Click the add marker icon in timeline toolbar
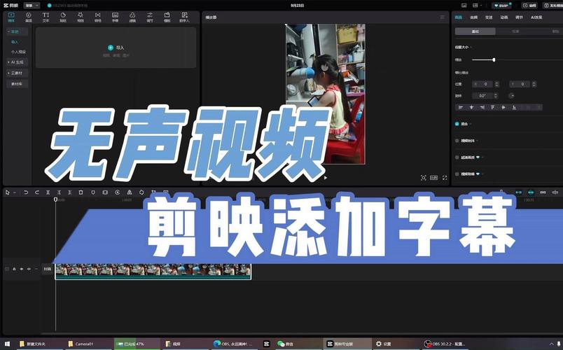The height and width of the screenshot is (350, 563). click(93, 192)
